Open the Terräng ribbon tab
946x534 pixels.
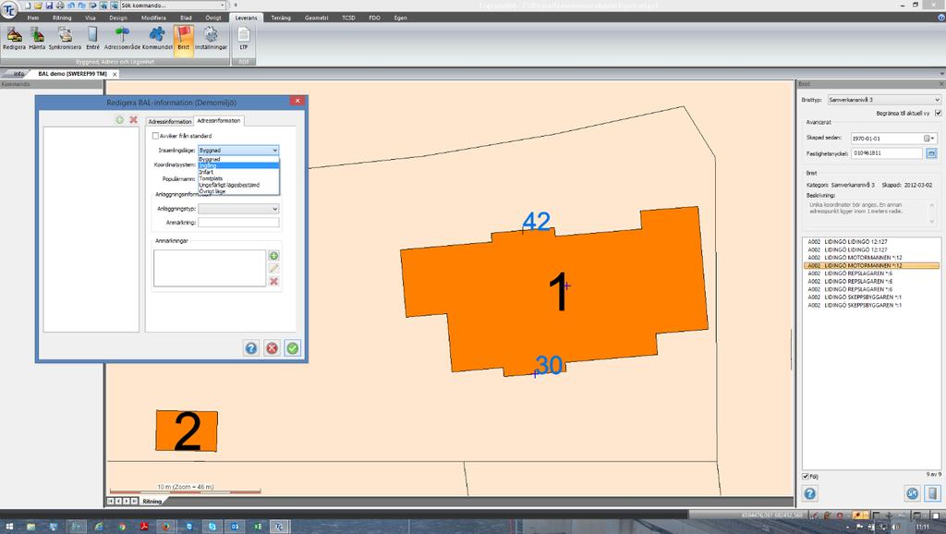[x=281, y=18]
